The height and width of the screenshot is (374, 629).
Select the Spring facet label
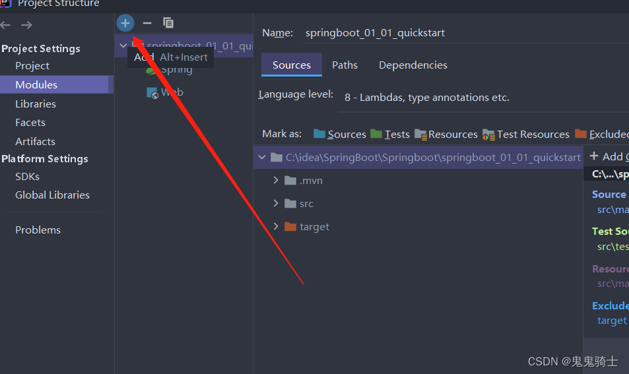(x=176, y=71)
